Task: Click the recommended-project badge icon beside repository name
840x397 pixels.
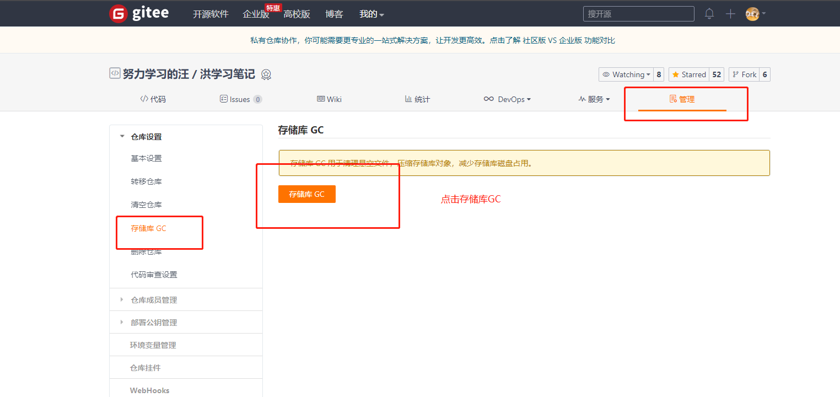Action: click(266, 74)
